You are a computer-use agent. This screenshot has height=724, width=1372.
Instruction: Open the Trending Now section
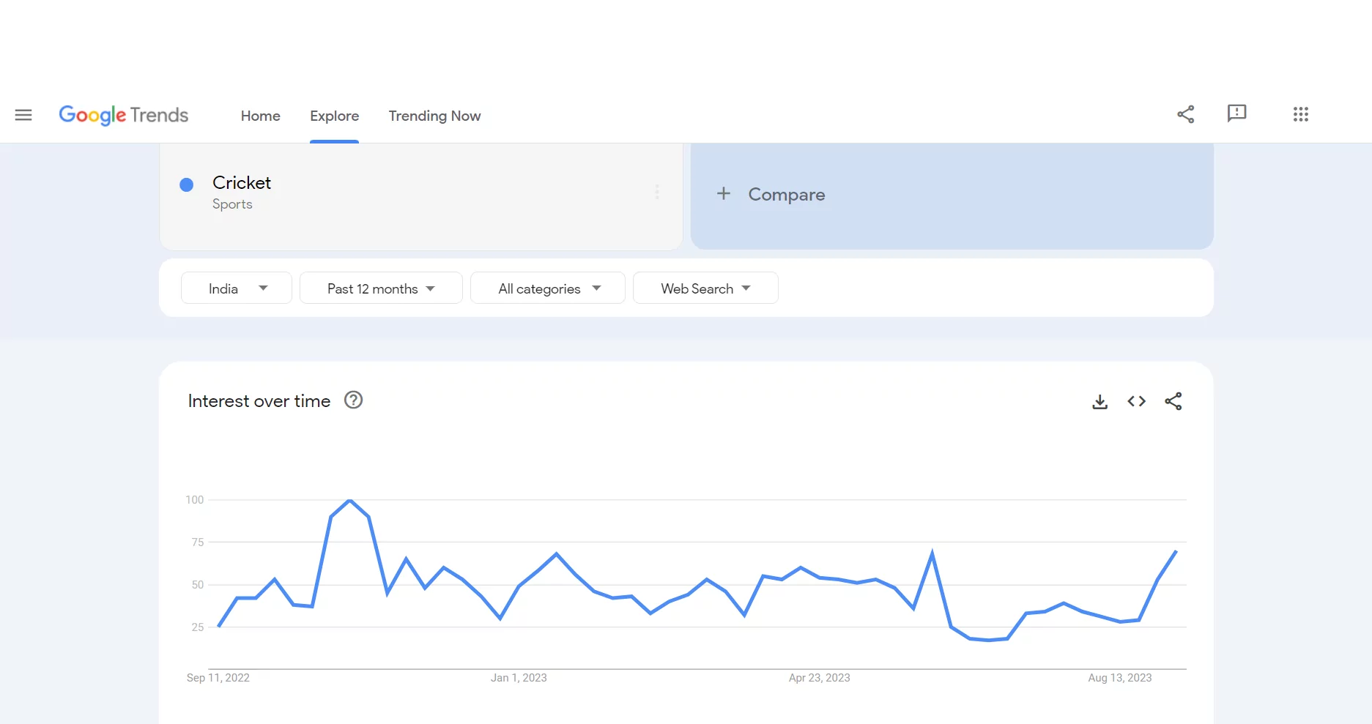(x=434, y=116)
